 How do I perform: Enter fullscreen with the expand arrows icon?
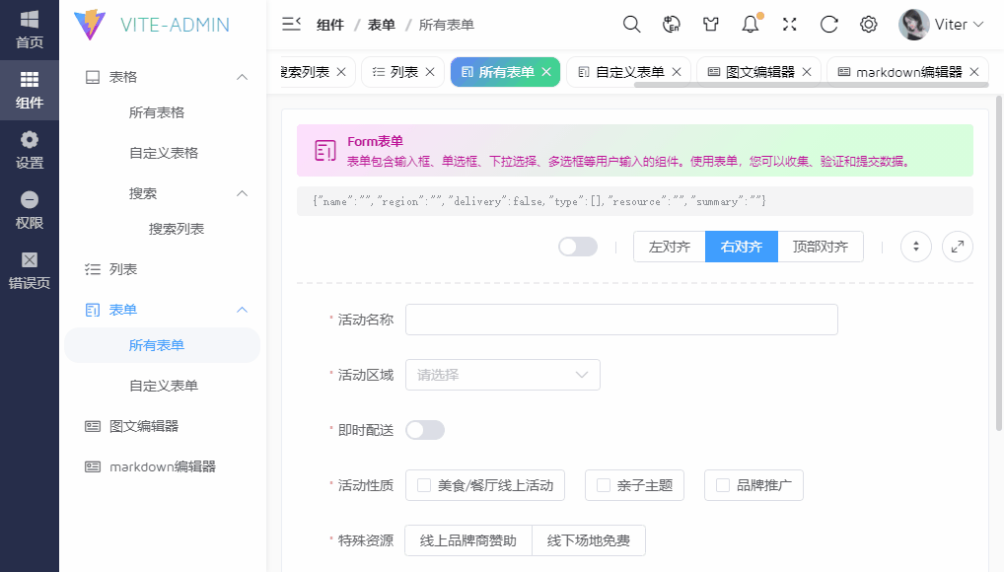click(789, 25)
